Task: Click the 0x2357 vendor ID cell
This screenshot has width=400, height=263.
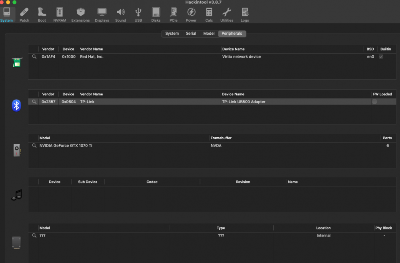Action: (48, 102)
